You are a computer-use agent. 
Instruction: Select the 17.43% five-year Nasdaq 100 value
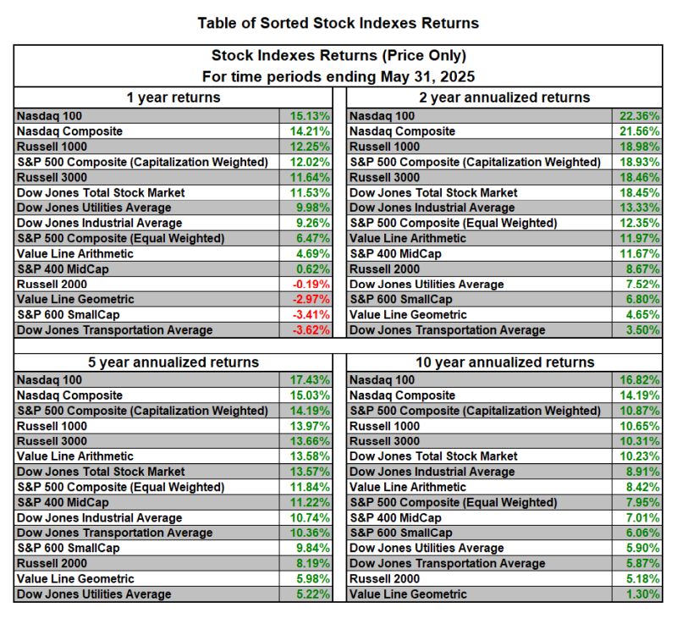click(x=309, y=380)
